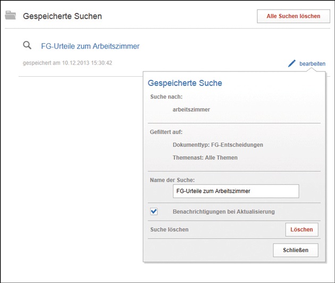Viewport: 335px width, 283px height.
Task: Click the bearbeiten link
Action: tap(312, 64)
